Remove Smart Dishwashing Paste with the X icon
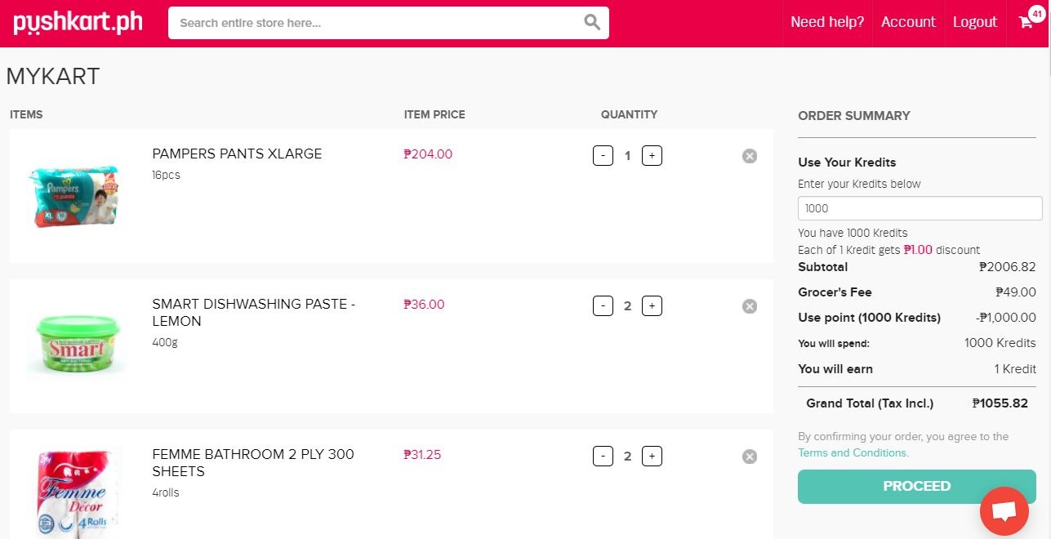This screenshot has height=539, width=1051. pos(749,305)
